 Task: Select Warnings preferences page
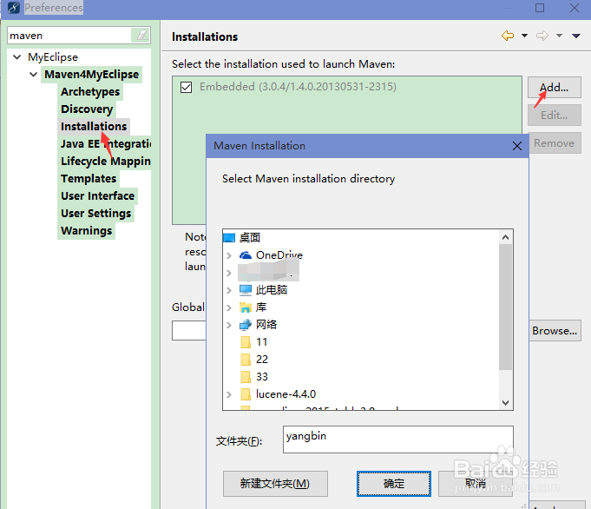pyautogui.click(x=86, y=230)
